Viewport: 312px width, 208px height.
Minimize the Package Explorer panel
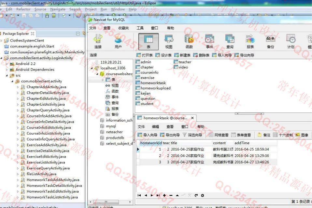tap(78, 33)
